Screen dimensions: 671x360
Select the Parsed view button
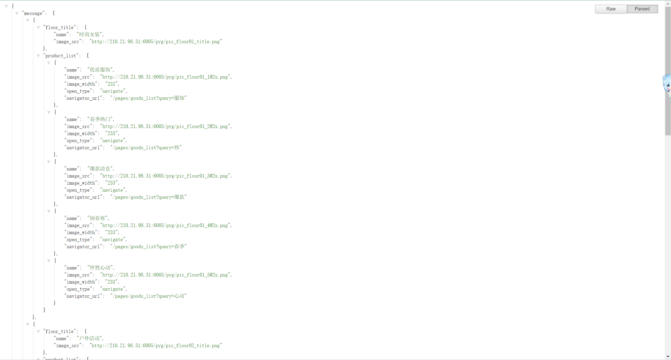pyautogui.click(x=642, y=9)
